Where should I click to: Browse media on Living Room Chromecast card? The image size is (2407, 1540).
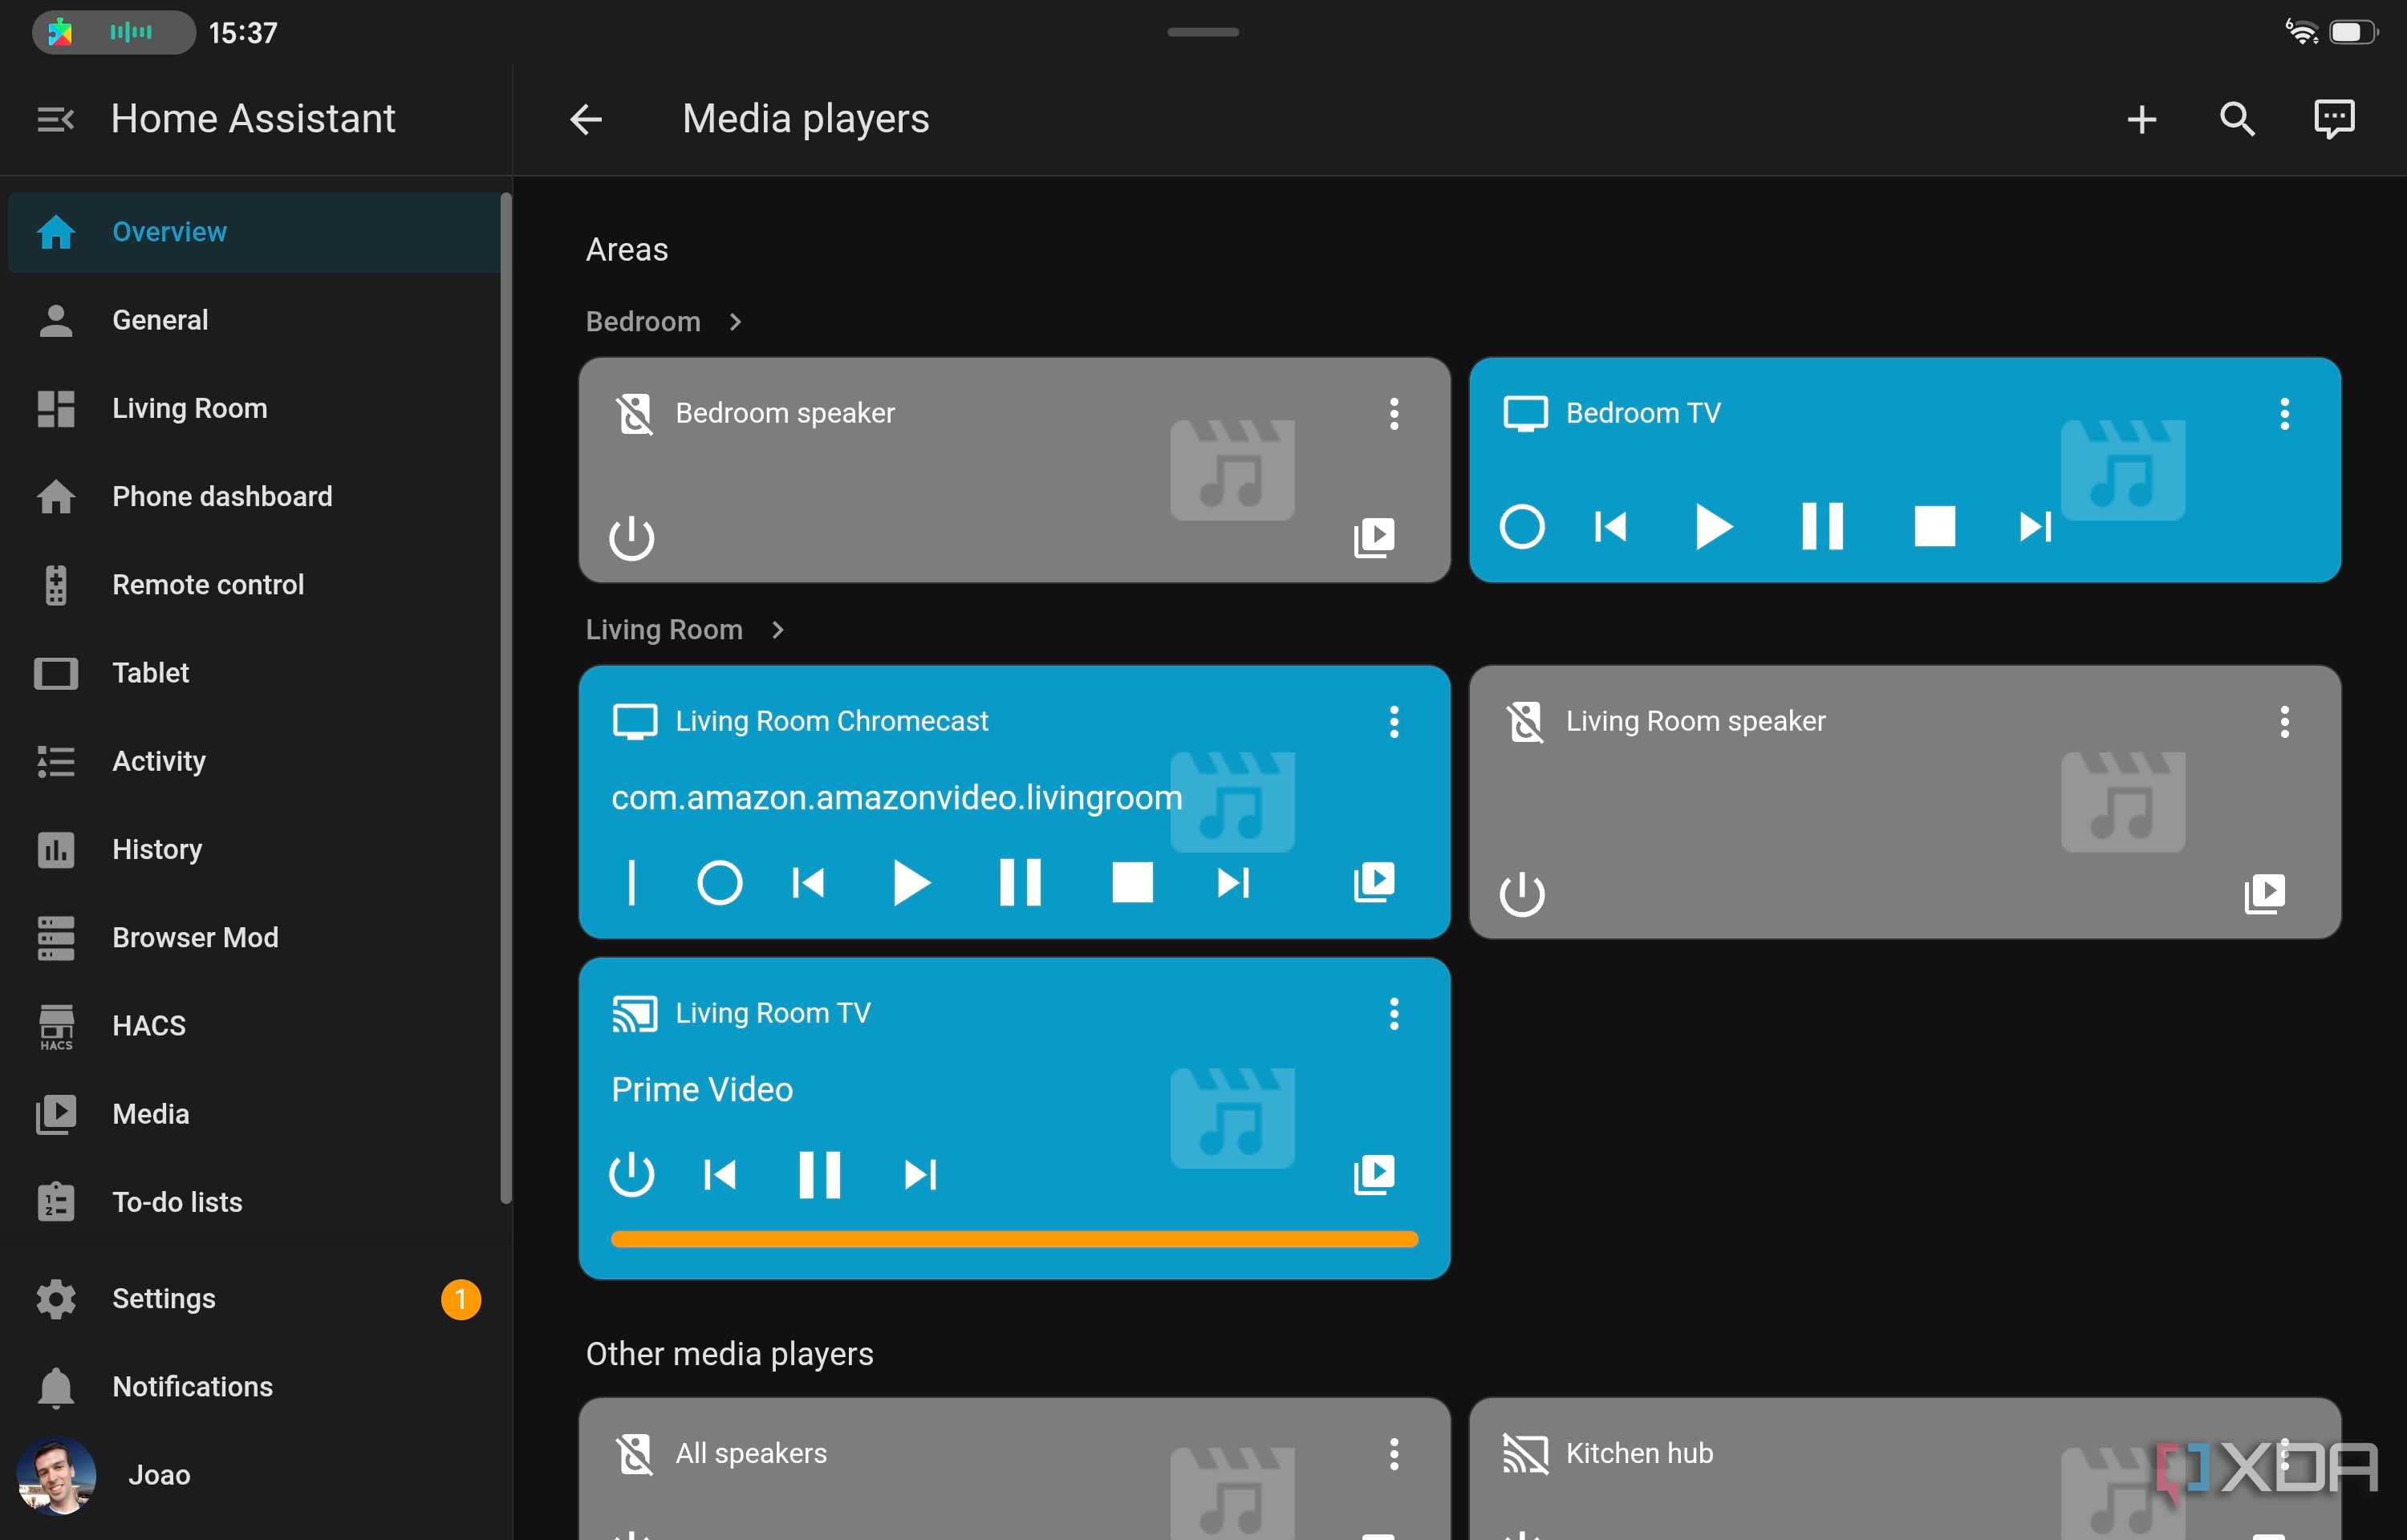[x=1374, y=882]
